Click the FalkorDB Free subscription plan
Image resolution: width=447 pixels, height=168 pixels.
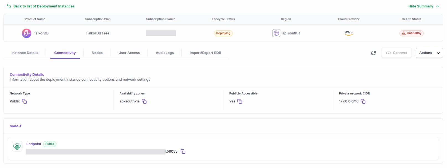click(98, 33)
